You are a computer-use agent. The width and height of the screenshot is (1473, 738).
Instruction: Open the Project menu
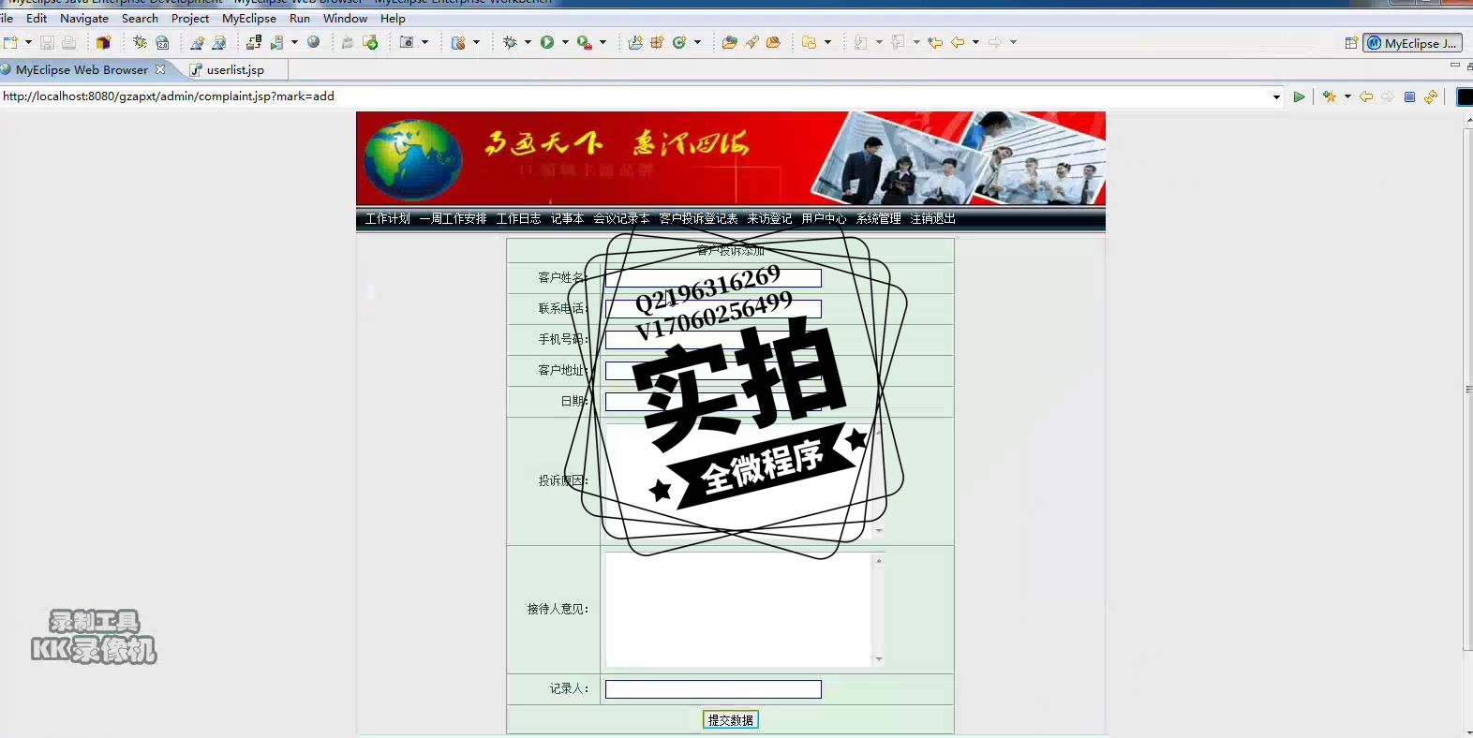tap(190, 18)
